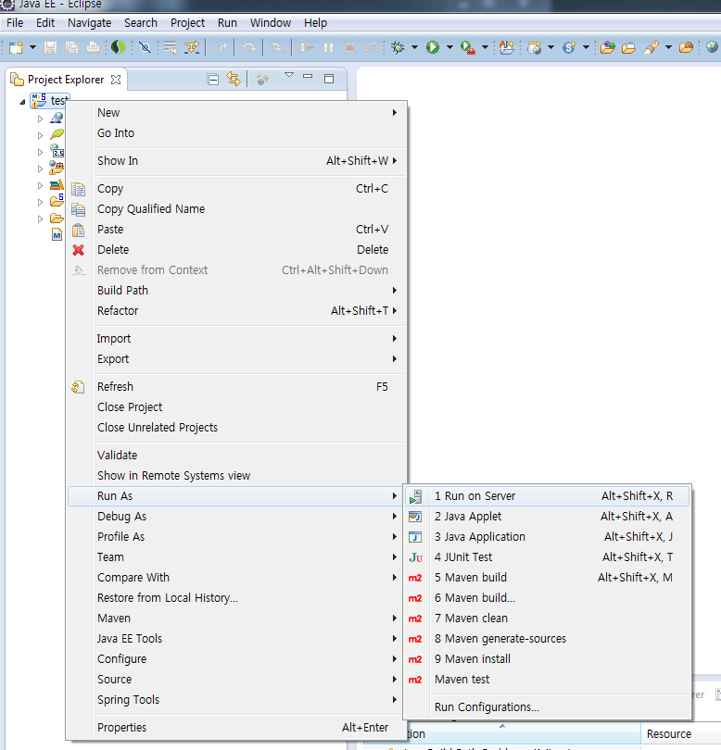The width and height of the screenshot is (721, 750).
Task: Click the Paste clipboard icon
Action: click(x=79, y=230)
